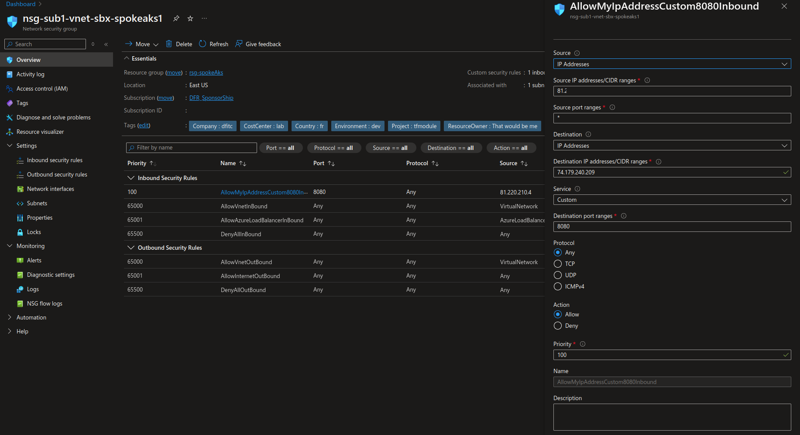
Task: Open Outbound security rules page
Action: (x=57, y=174)
